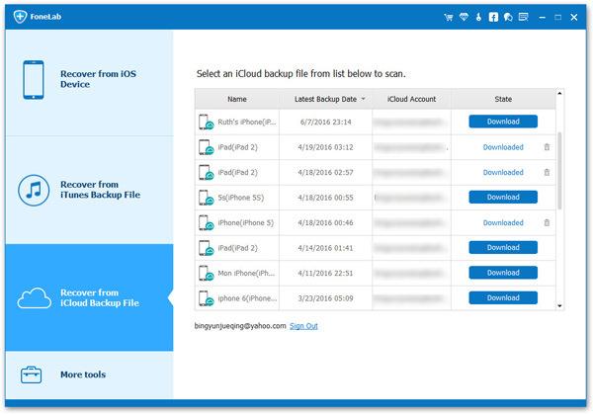Select the Mon iPhone name cell
This screenshot has height=414, width=593.
(246, 273)
